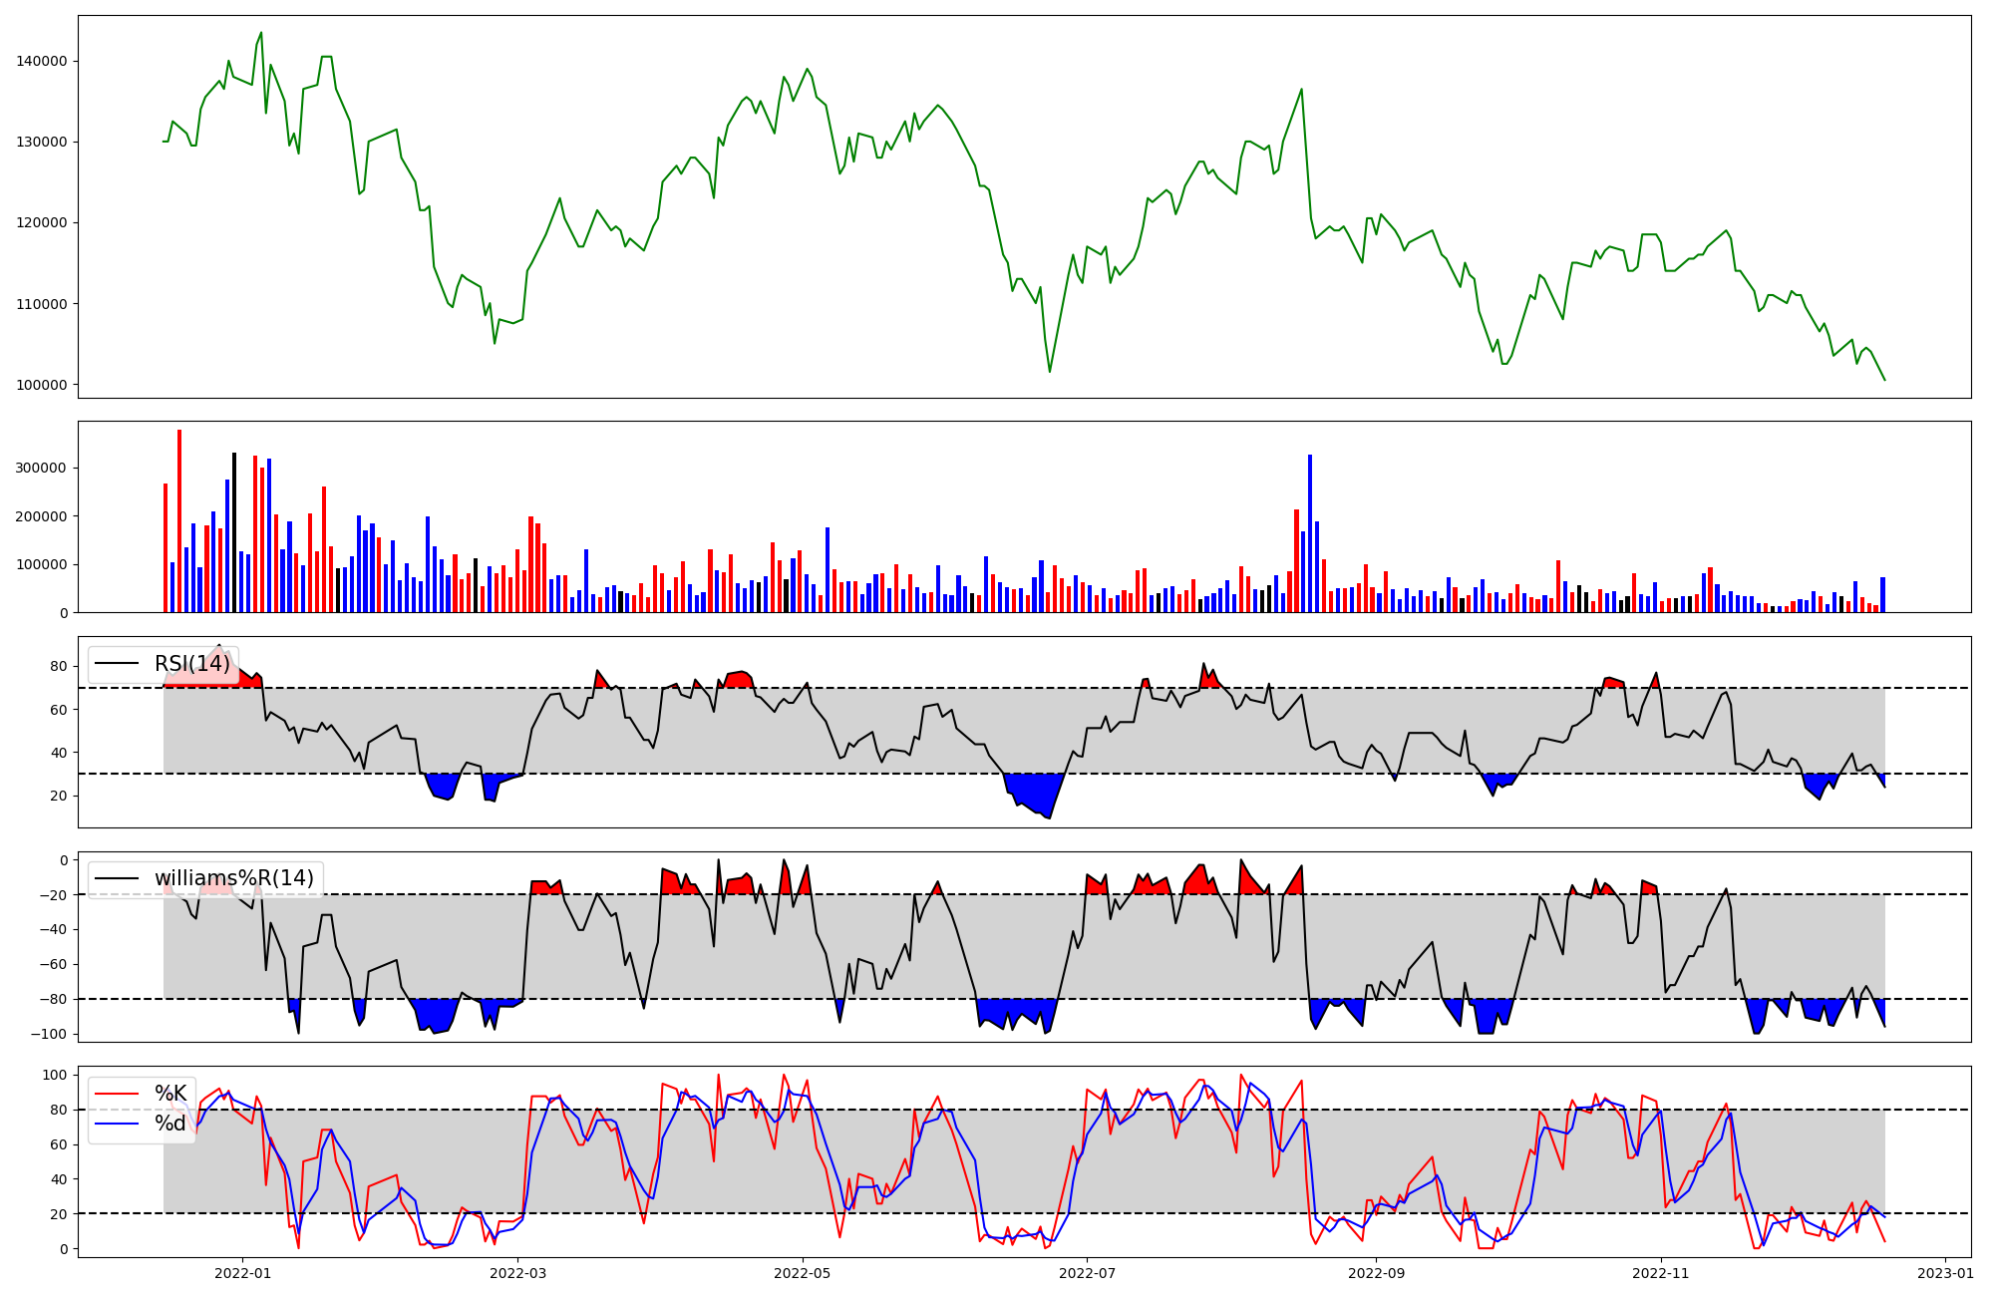The height and width of the screenshot is (1296, 1994).
Task: Click the 110000 price axis label
Action: click(42, 304)
